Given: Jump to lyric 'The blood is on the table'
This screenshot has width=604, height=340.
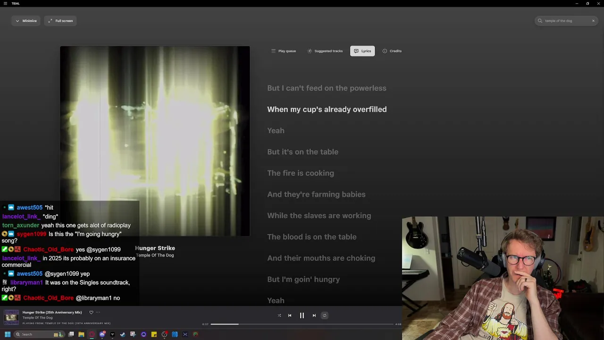Looking at the screenshot, I should point(312,237).
